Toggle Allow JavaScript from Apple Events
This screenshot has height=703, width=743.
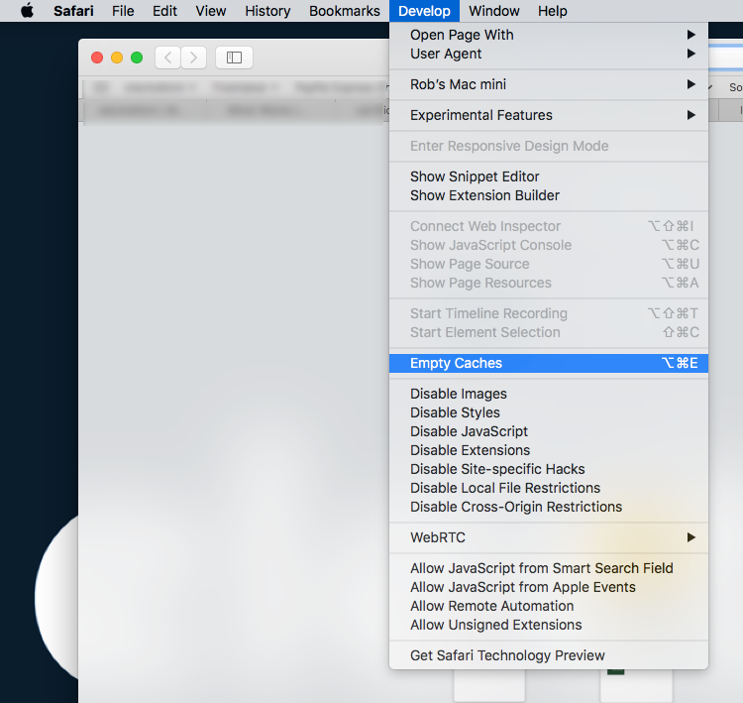pyautogui.click(x=549, y=587)
